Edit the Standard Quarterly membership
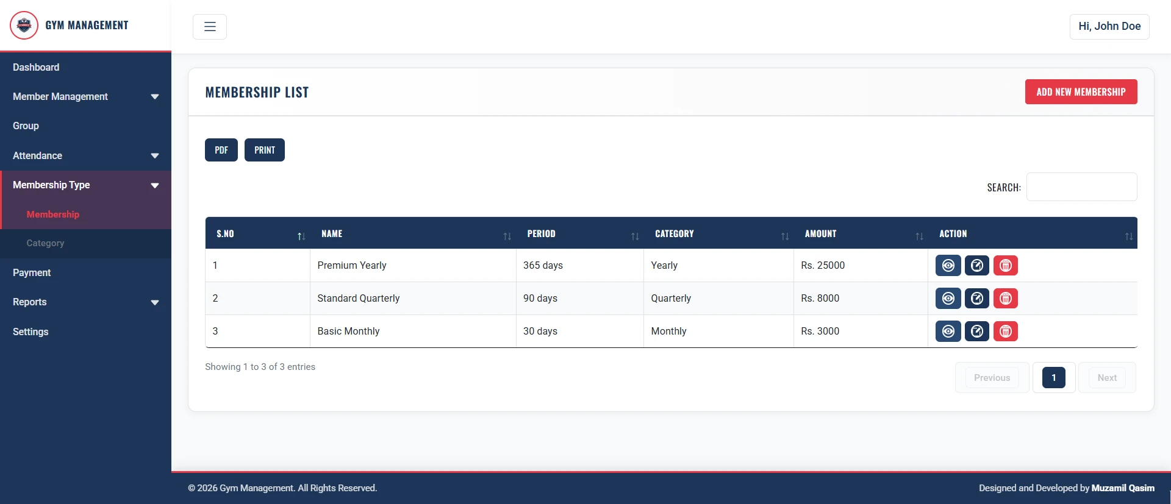The height and width of the screenshot is (504, 1171). pyautogui.click(x=977, y=298)
